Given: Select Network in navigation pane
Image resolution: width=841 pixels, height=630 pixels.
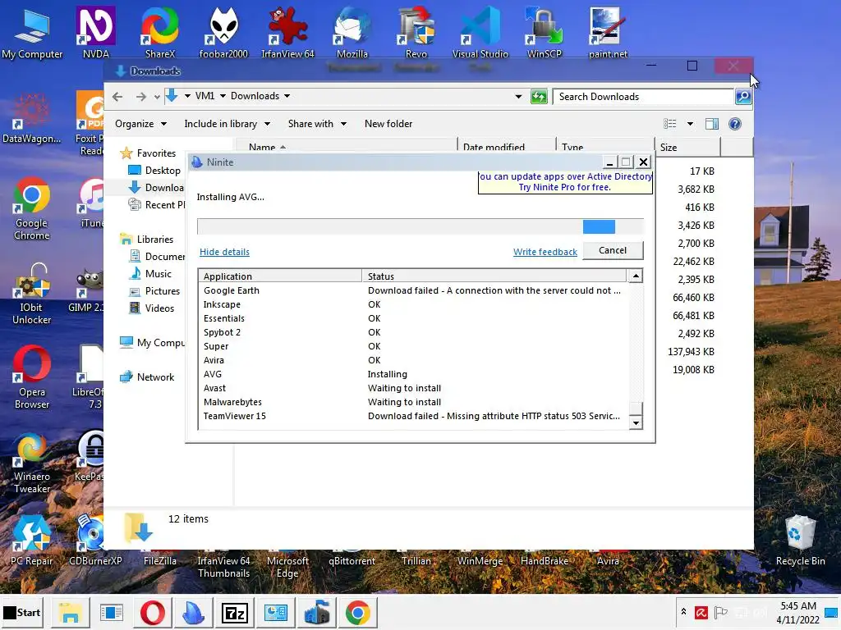Looking at the screenshot, I should point(147,377).
